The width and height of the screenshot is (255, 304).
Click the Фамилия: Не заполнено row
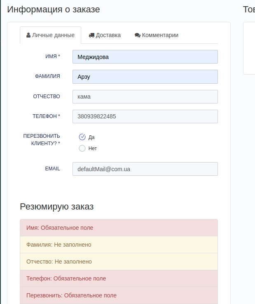pyautogui.click(x=119, y=245)
